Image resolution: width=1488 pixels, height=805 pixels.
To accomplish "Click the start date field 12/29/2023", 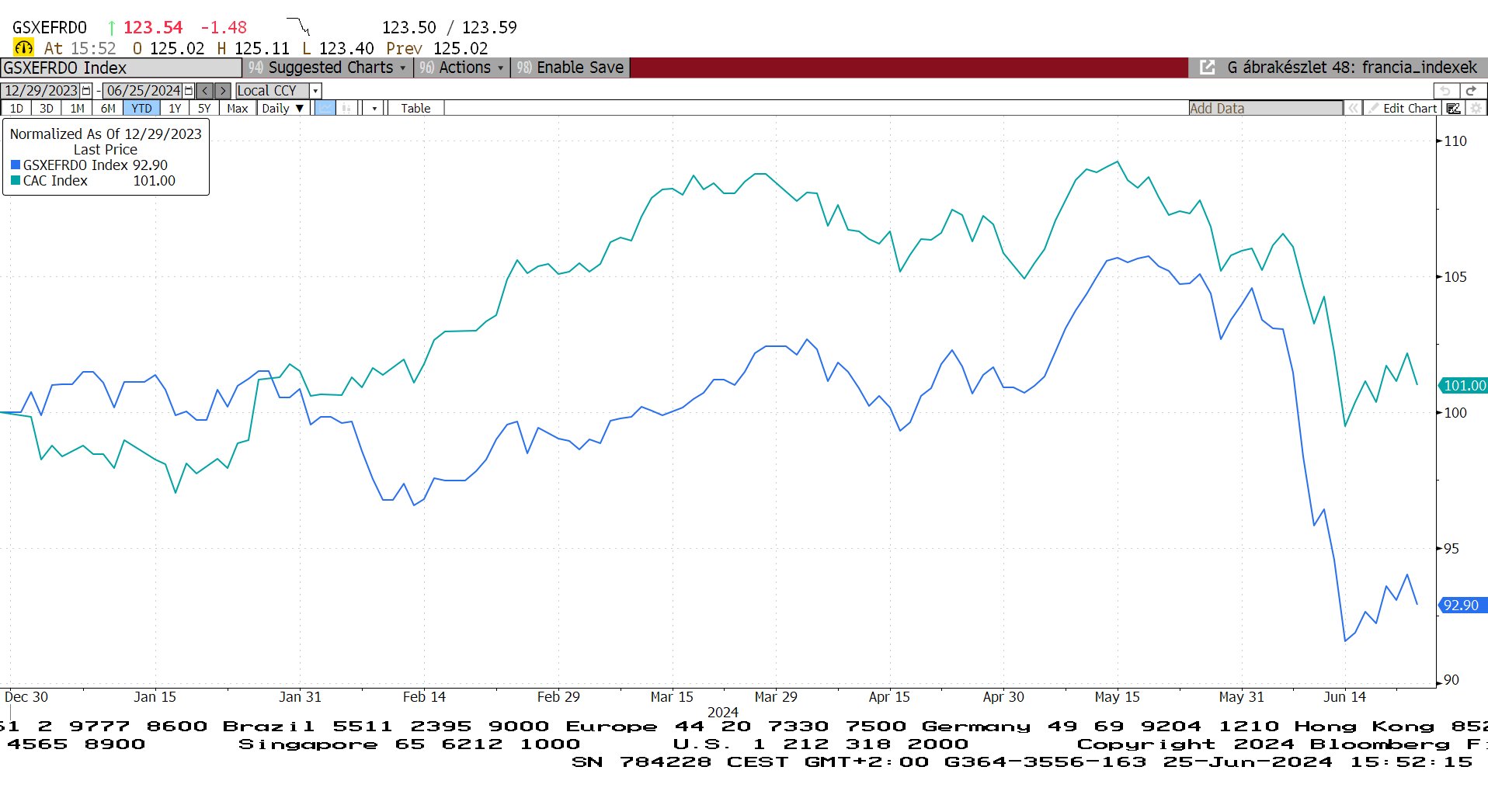I will click(x=41, y=91).
